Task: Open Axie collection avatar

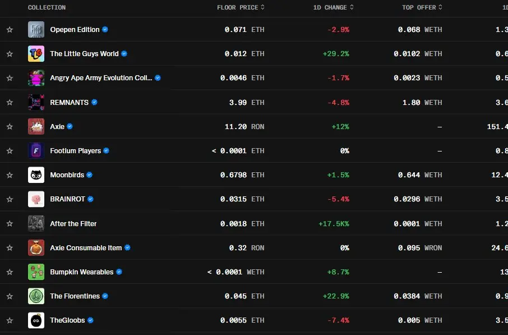Action: coord(36,126)
